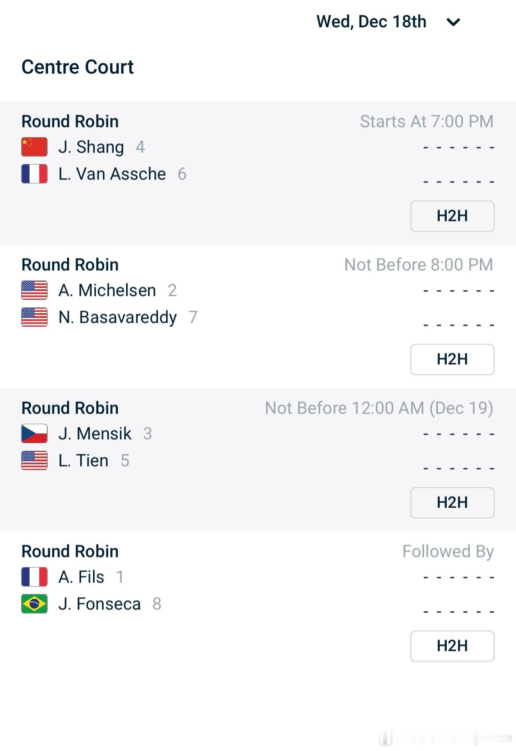516x751 pixels.
Task: Open the Wed, Dec 18th date dropdown chevron
Action: (x=453, y=22)
